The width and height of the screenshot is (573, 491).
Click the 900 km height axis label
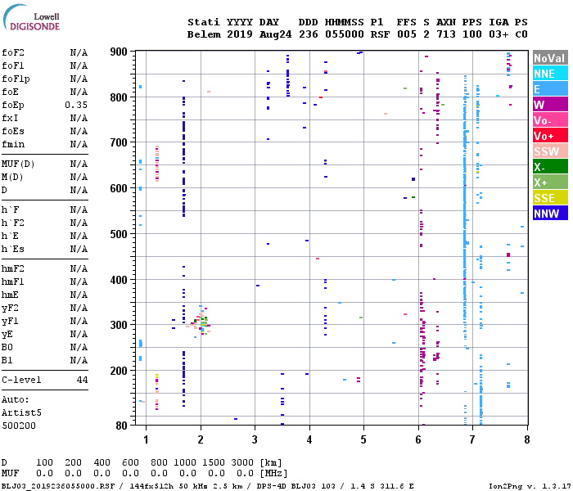[x=119, y=52]
